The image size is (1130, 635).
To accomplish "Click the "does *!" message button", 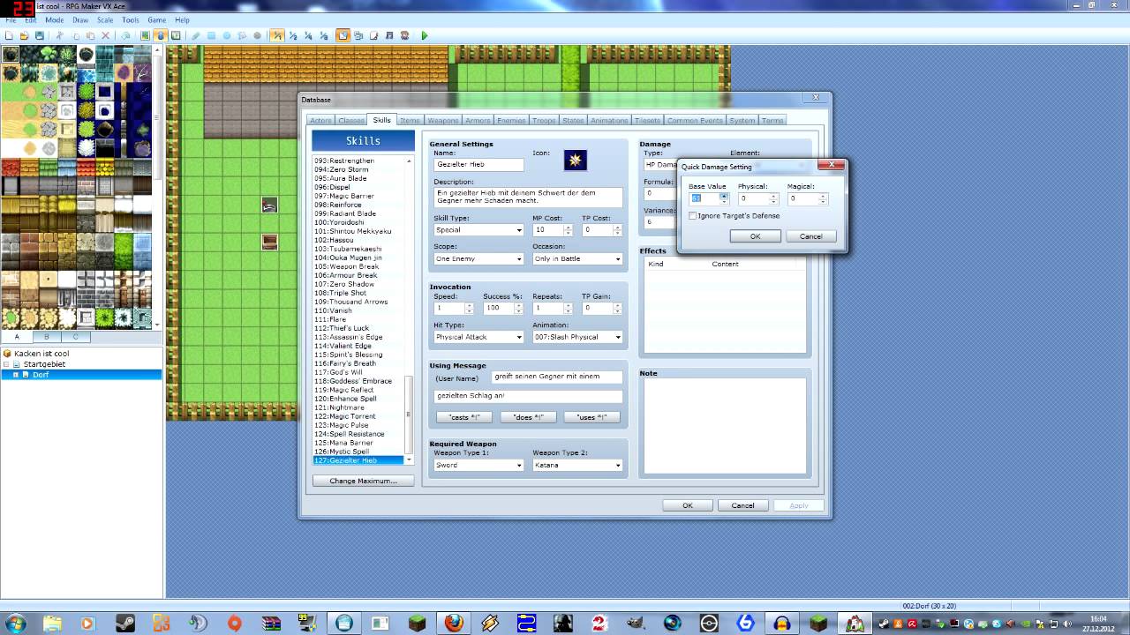I will tap(528, 417).
